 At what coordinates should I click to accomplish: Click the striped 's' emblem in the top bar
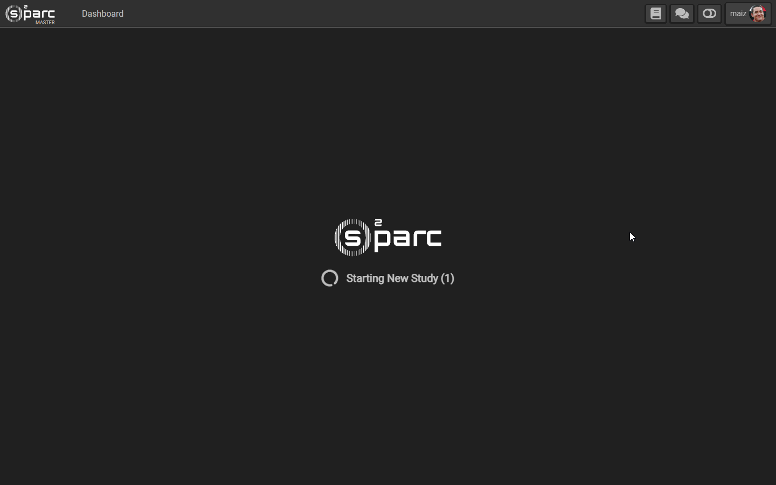tap(14, 13)
